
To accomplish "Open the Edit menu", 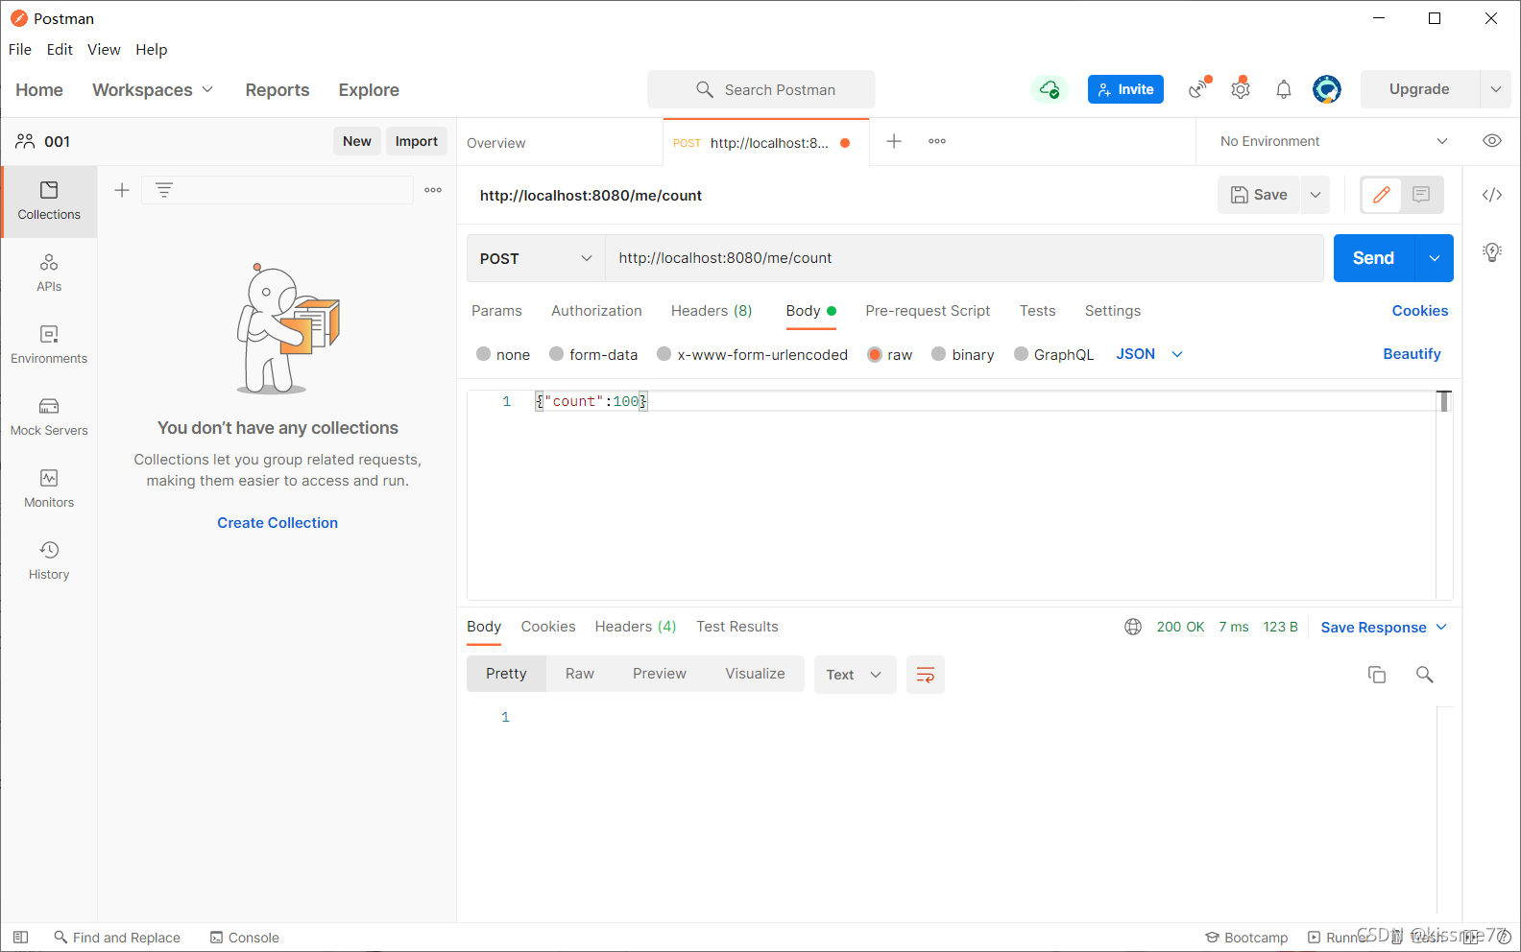I will click(60, 49).
